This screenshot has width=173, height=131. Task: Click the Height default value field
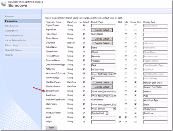(x=103, y=122)
